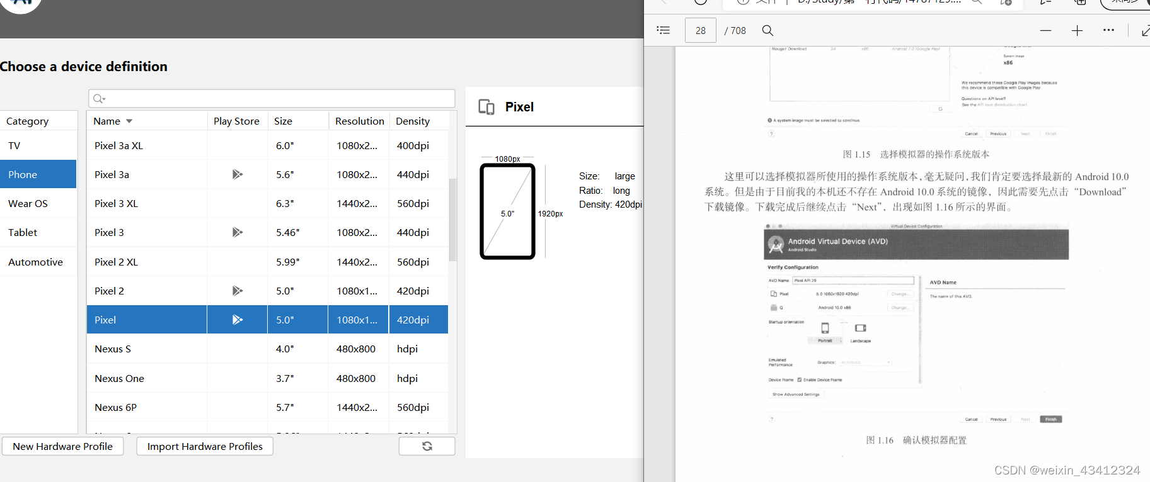Click the phone outline preview diagram
Image resolution: width=1150 pixels, height=482 pixels.
507,211
